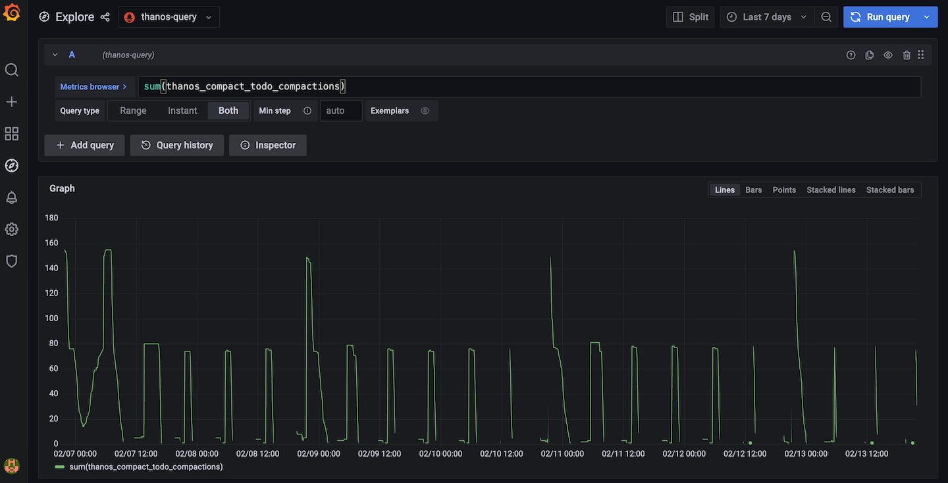Open the Last 7 days time picker
Screen dimensions: 948x483
[x=766, y=17]
